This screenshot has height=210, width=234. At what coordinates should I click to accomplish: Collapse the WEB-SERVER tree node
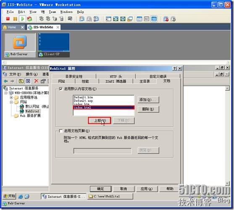click(6, 93)
